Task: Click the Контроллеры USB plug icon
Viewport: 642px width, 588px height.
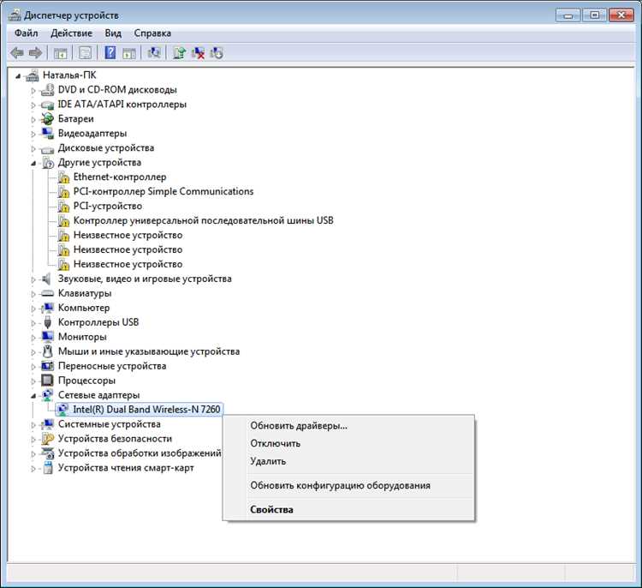Action: tap(47, 322)
